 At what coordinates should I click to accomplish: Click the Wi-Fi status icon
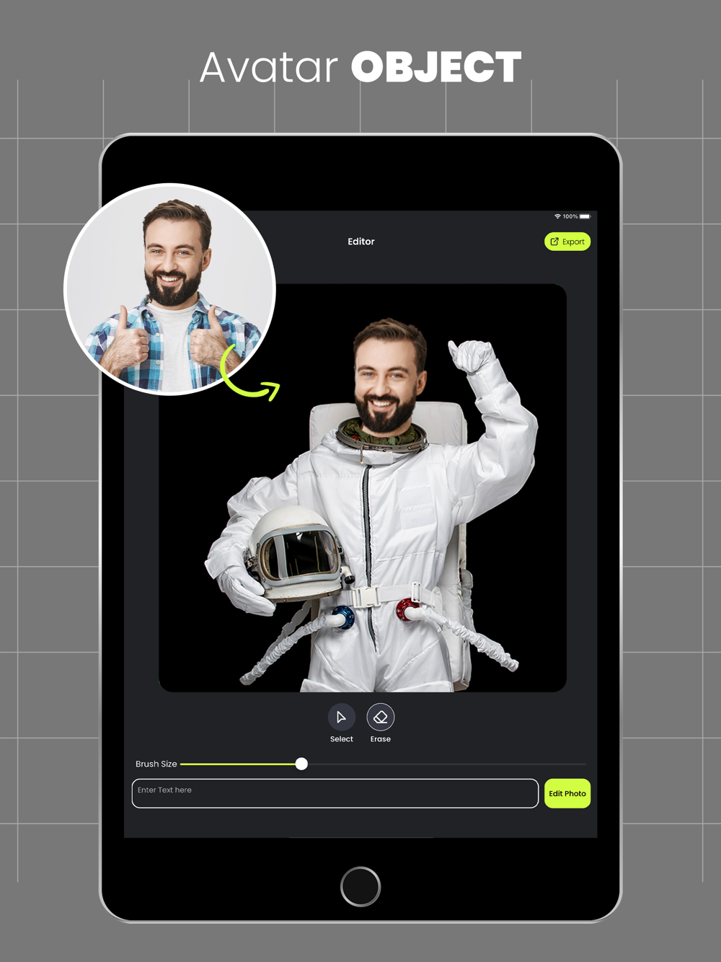pos(557,216)
